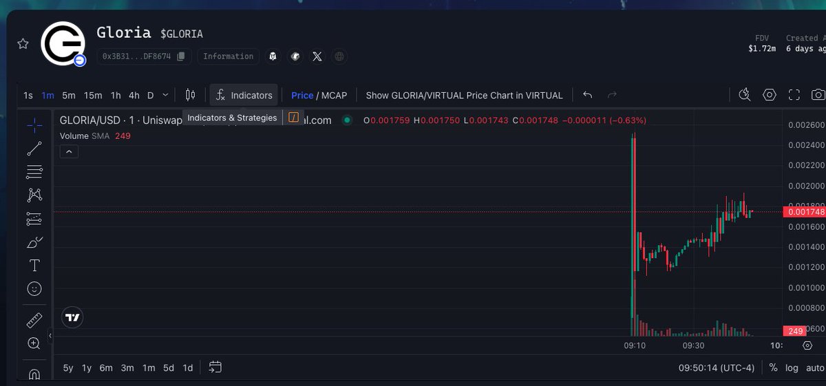Image resolution: width=826 pixels, height=386 pixels.
Task: Switch chart to Price mode
Action: [302, 96]
